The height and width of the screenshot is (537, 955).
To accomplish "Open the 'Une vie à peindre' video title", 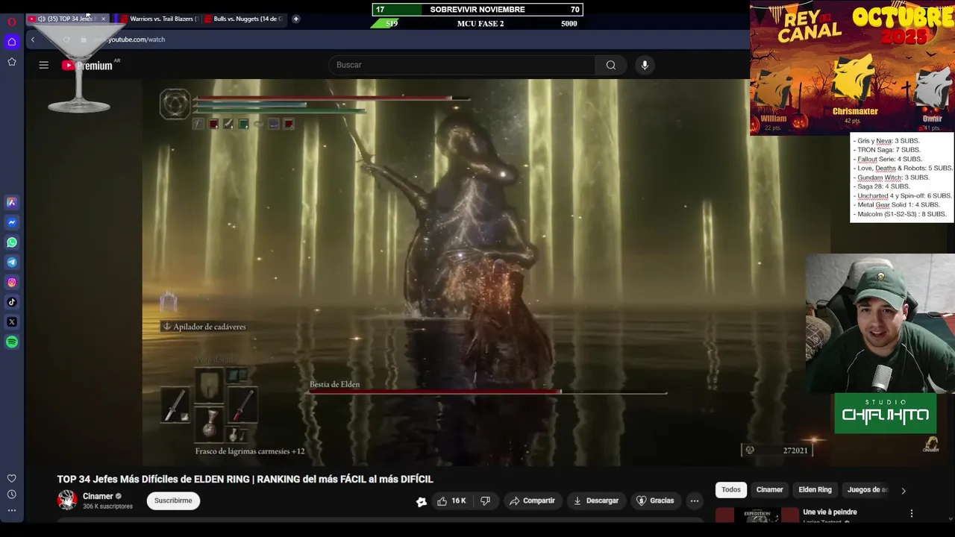I will click(830, 512).
